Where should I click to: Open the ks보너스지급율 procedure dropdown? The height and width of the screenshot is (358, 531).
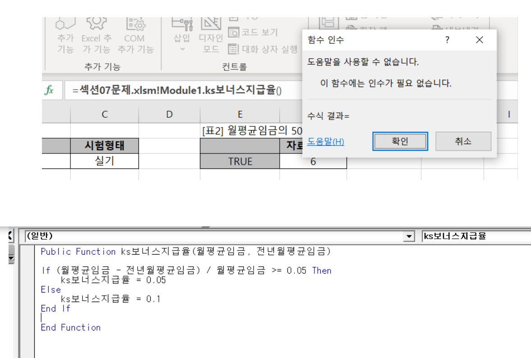pos(474,236)
